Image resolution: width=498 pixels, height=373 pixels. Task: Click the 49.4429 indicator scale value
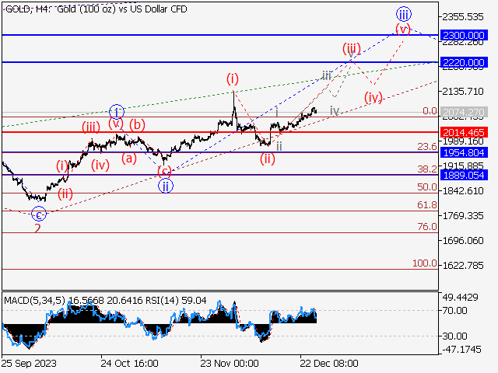coord(460,298)
